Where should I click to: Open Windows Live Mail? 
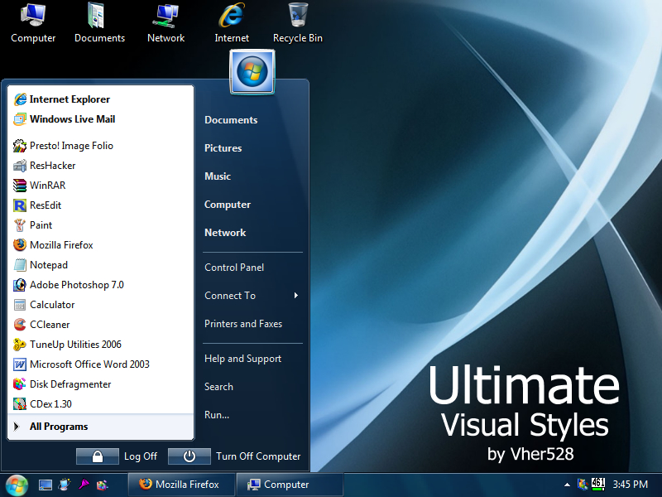click(100, 119)
